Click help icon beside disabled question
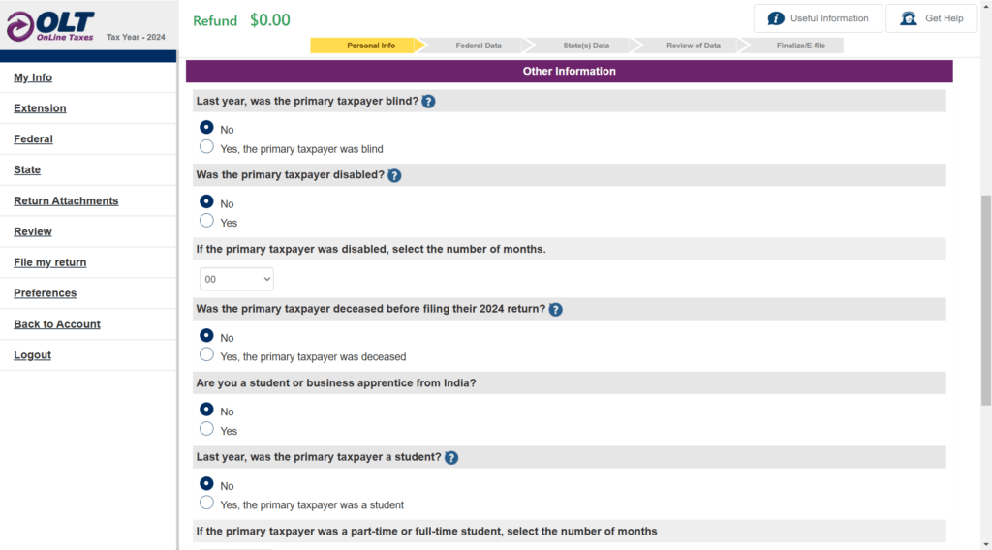 coord(394,175)
